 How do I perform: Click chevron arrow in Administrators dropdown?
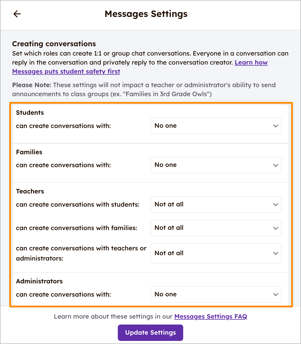[x=275, y=294]
